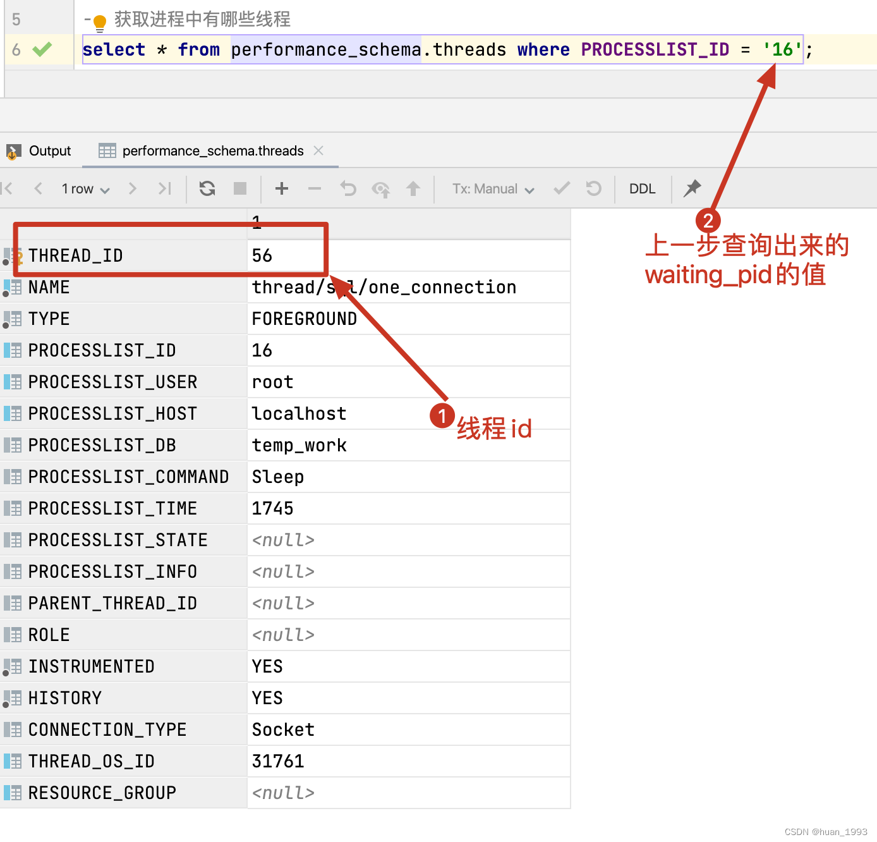This screenshot has width=877, height=842.
Task: Click the RESOURCE_GROUP null value cell
Action: (x=409, y=793)
